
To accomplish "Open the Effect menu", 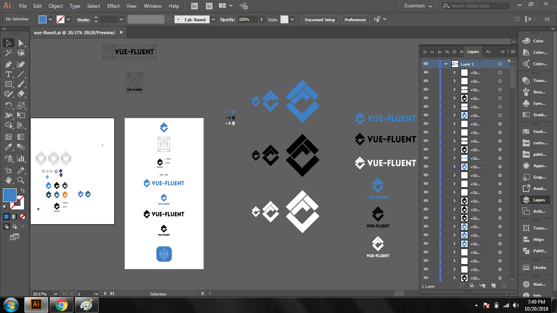I will tap(113, 6).
